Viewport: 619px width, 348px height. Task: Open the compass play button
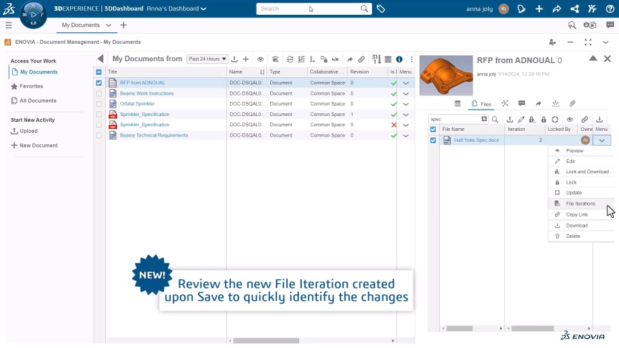click(34, 15)
